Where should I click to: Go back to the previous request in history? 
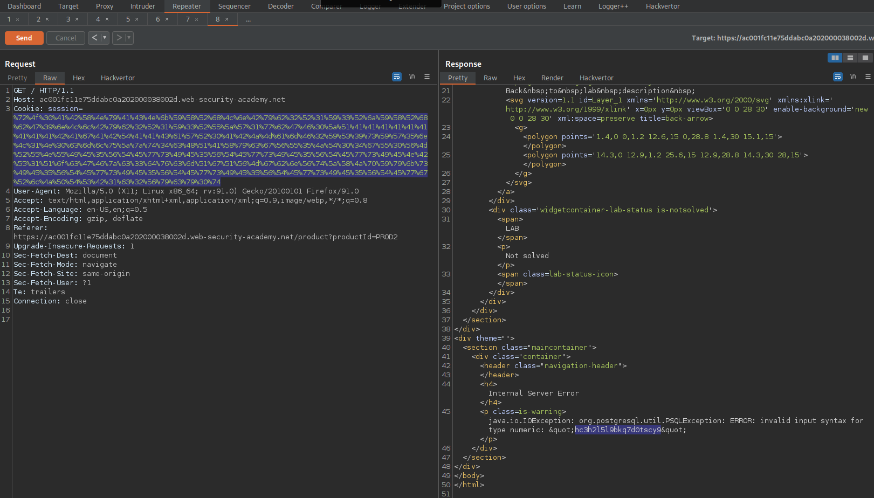tap(94, 38)
